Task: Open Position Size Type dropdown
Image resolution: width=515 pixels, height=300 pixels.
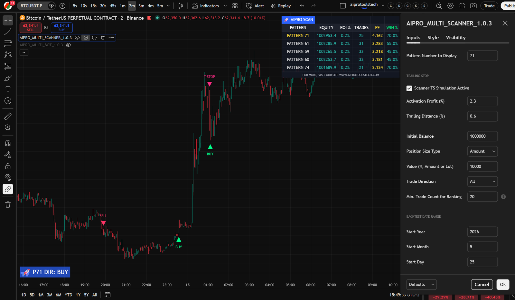Action: click(x=482, y=151)
